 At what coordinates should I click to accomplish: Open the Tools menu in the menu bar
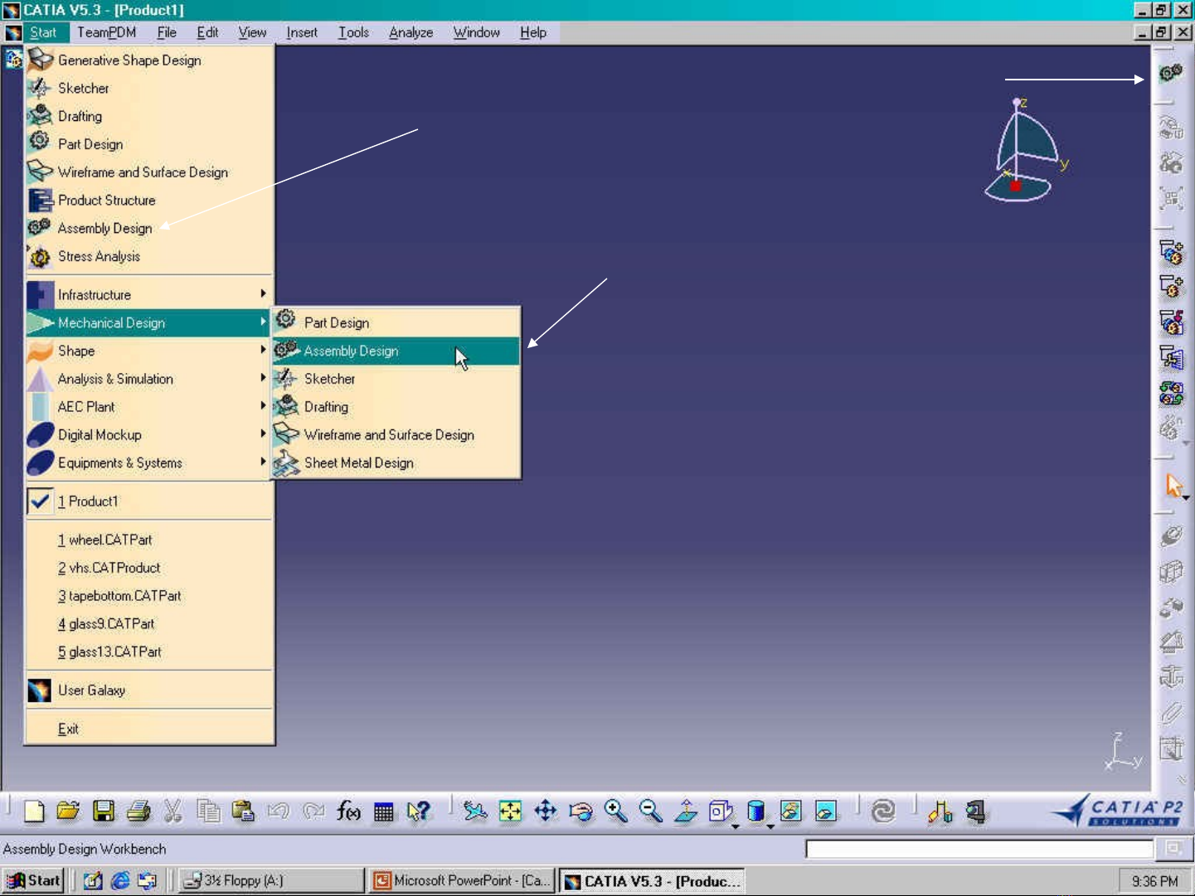353,32
